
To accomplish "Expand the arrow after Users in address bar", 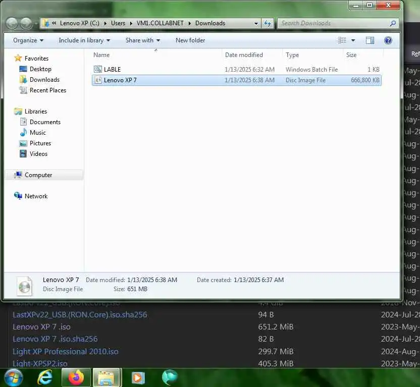I will point(131,23).
